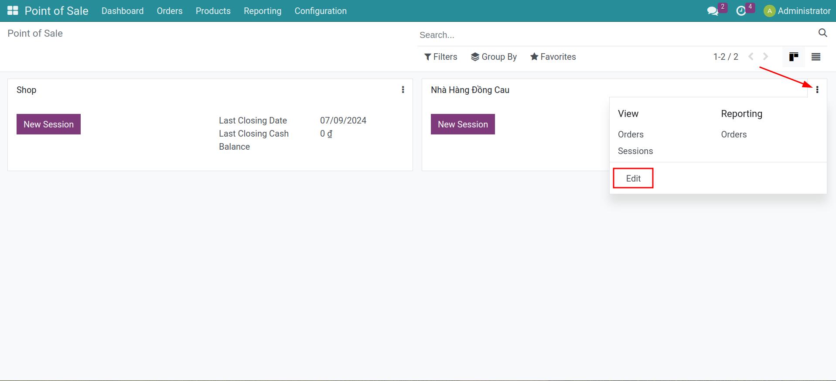Open the Products menu
The image size is (836, 381).
213,11
